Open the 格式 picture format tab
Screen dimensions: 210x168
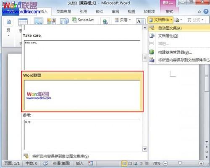click(169, 11)
